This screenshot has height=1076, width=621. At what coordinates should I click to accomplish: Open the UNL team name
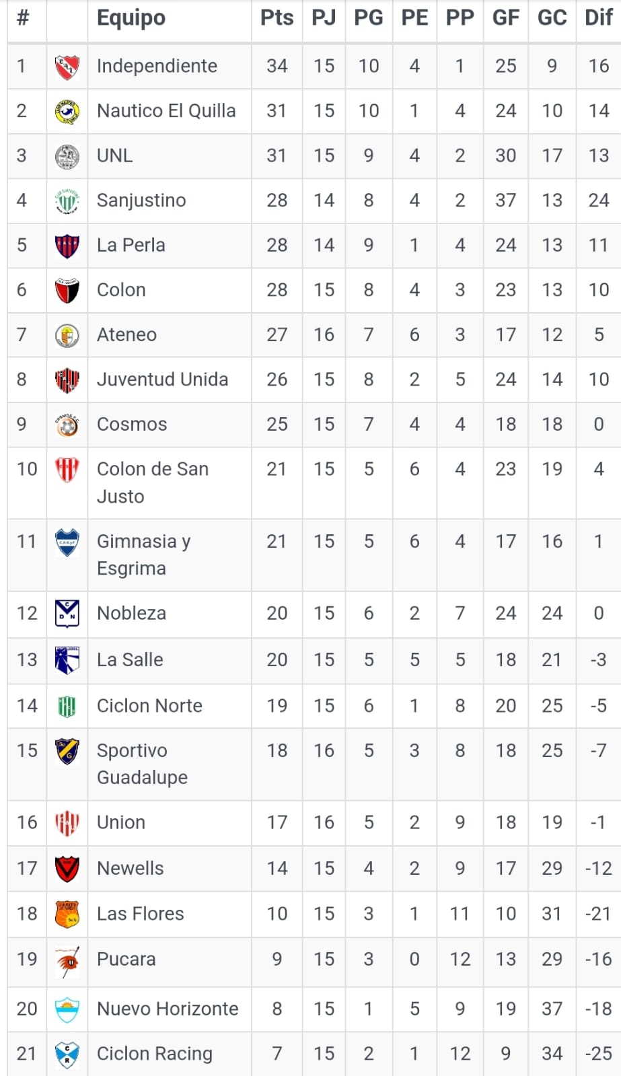pos(115,155)
